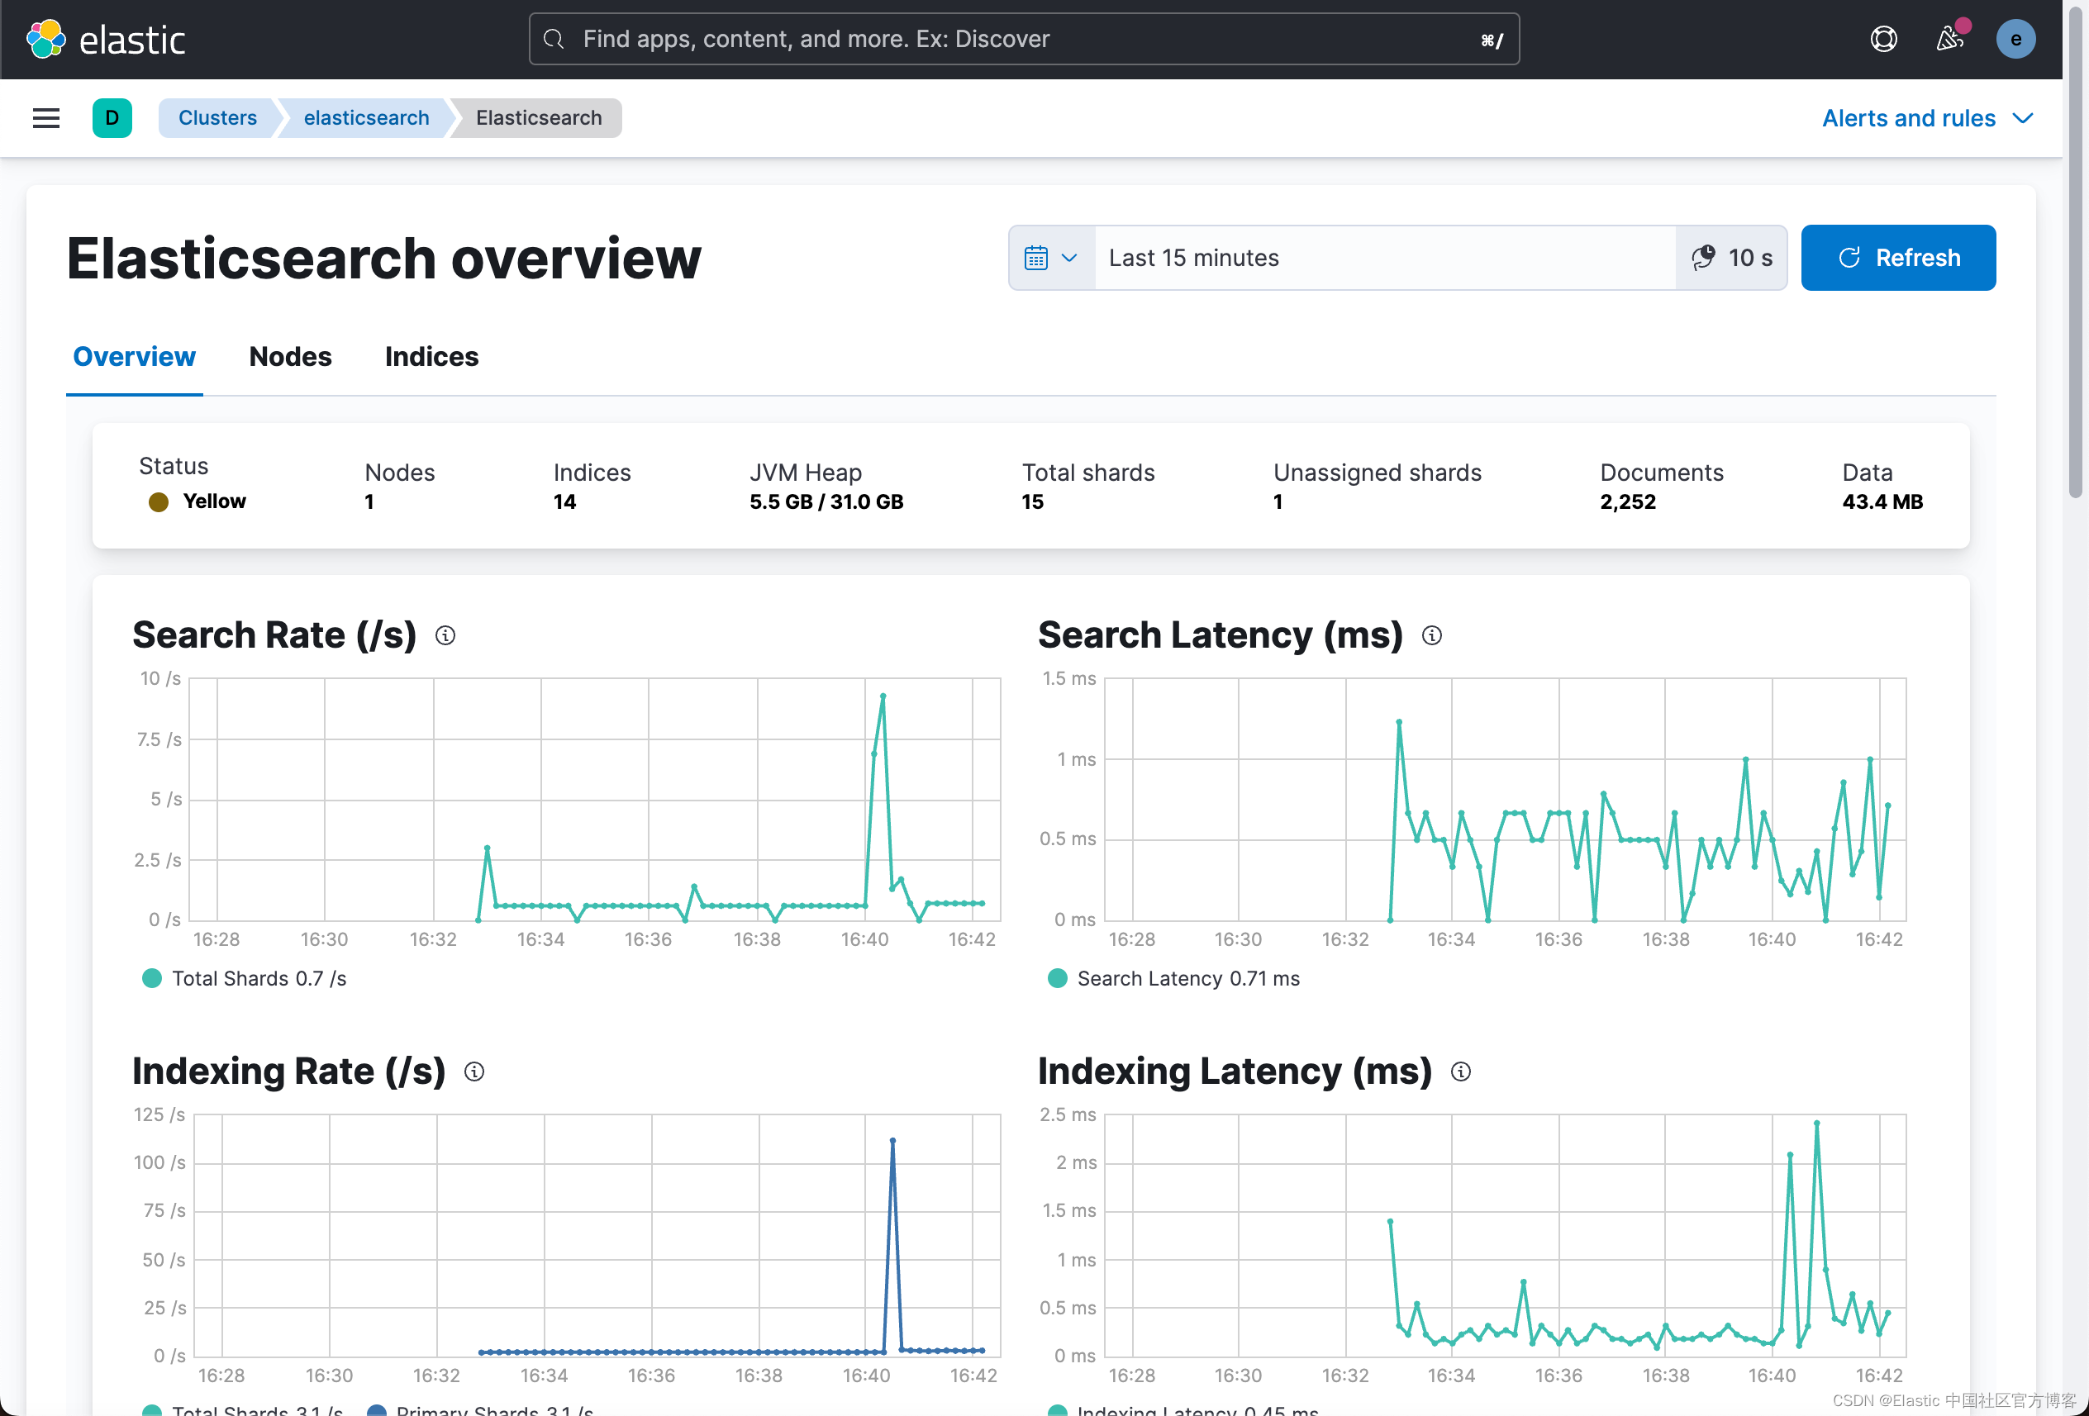Click the auto-refresh clock icon showing 10 s
Viewport: 2089px width, 1416px height.
tap(1704, 258)
